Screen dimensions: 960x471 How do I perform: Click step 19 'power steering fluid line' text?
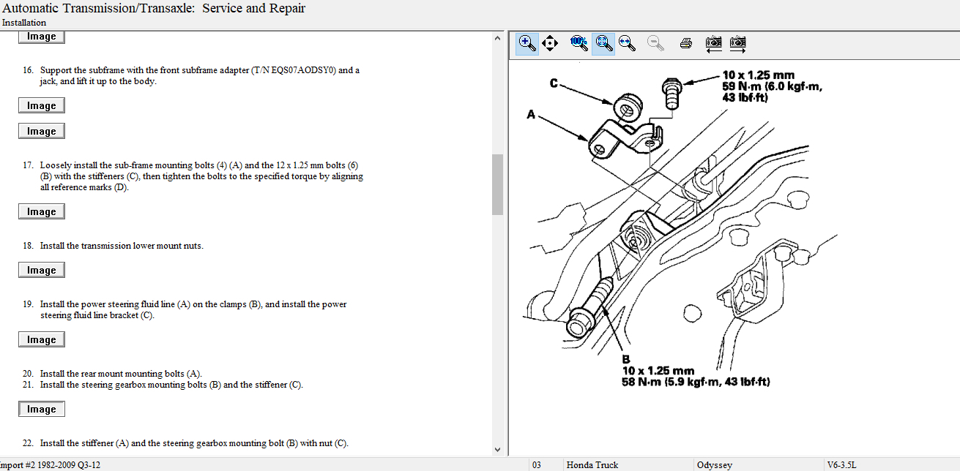coord(193,310)
